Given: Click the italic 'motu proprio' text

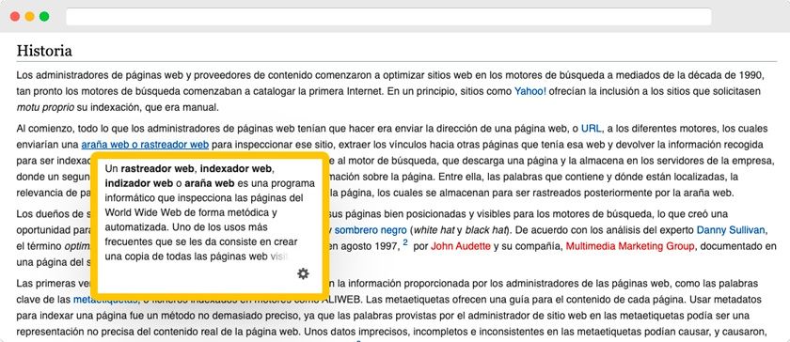Looking at the screenshot, I should click(x=44, y=107).
